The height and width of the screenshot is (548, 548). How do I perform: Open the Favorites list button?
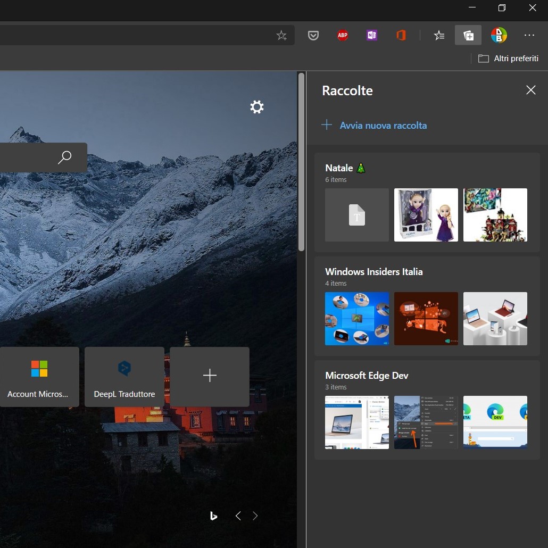[439, 35]
